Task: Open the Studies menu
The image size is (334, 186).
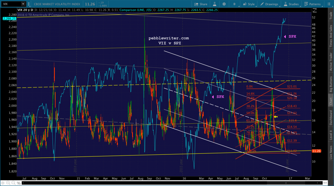Action: coord(291,4)
